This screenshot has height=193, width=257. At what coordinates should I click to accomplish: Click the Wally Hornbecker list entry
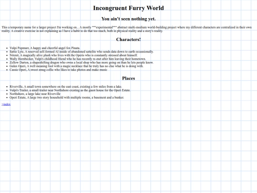pyautogui.click(x=78, y=59)
